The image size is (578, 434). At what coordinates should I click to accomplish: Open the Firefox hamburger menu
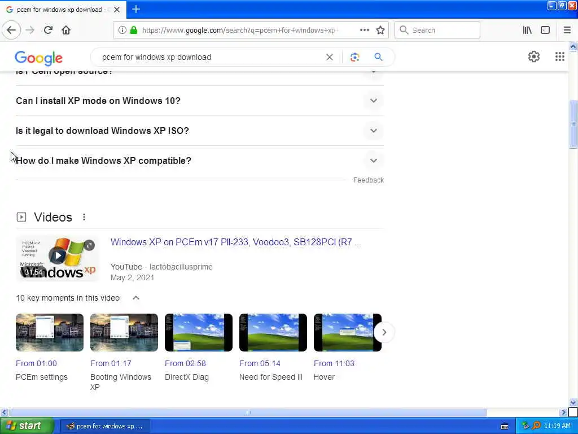pos(567,30)
